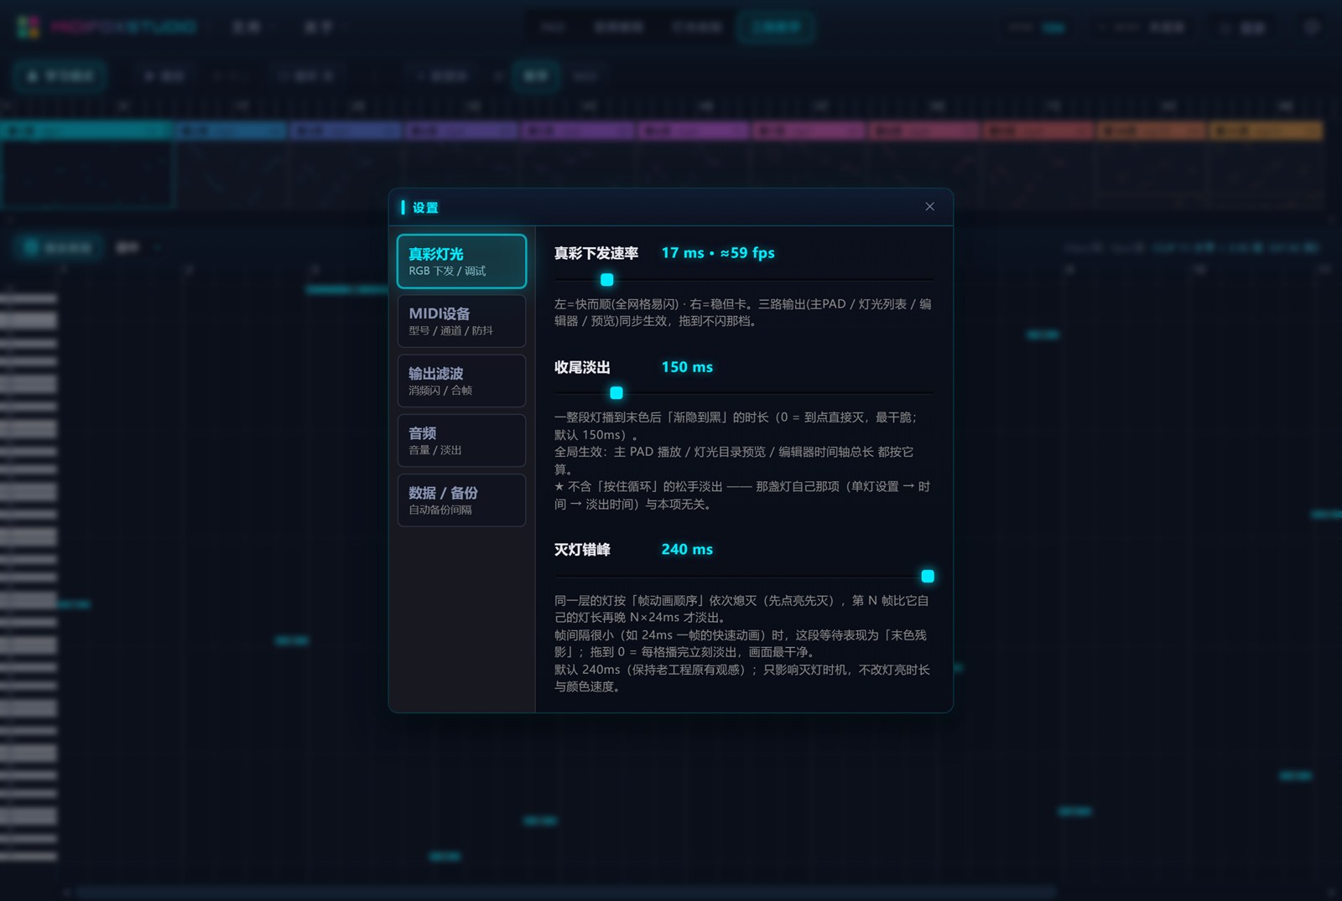The width and height of the screenshot is (1342, 901).
Task: Click the paragraph starting with 同一层的灯按
Action: (x=743, y=609)
